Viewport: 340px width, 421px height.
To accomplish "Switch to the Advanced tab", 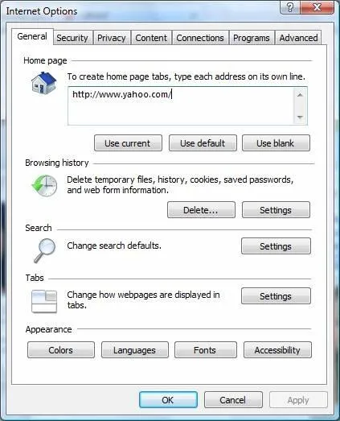I will (x=298, y=38).
